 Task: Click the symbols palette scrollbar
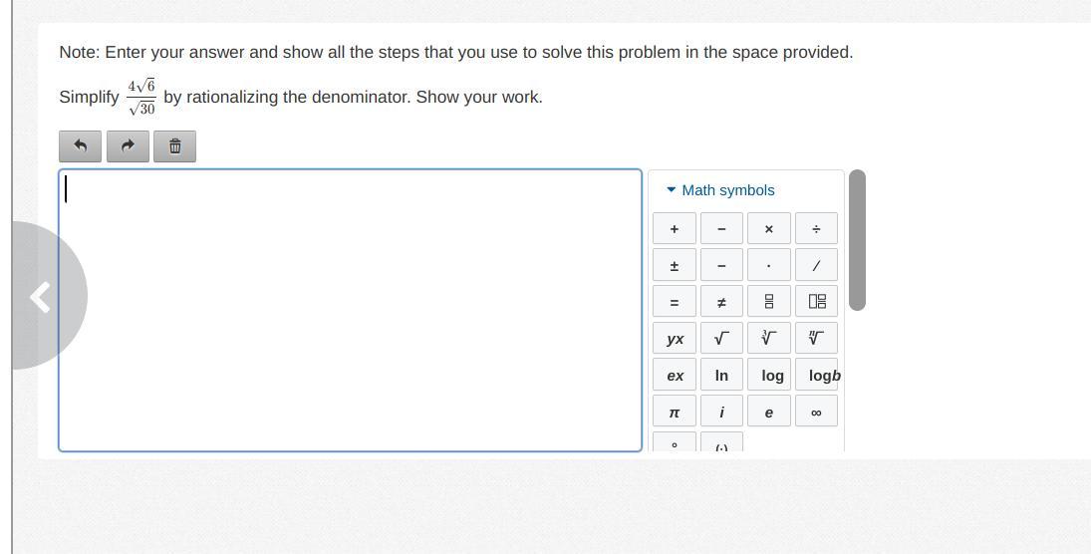(857, 240)
